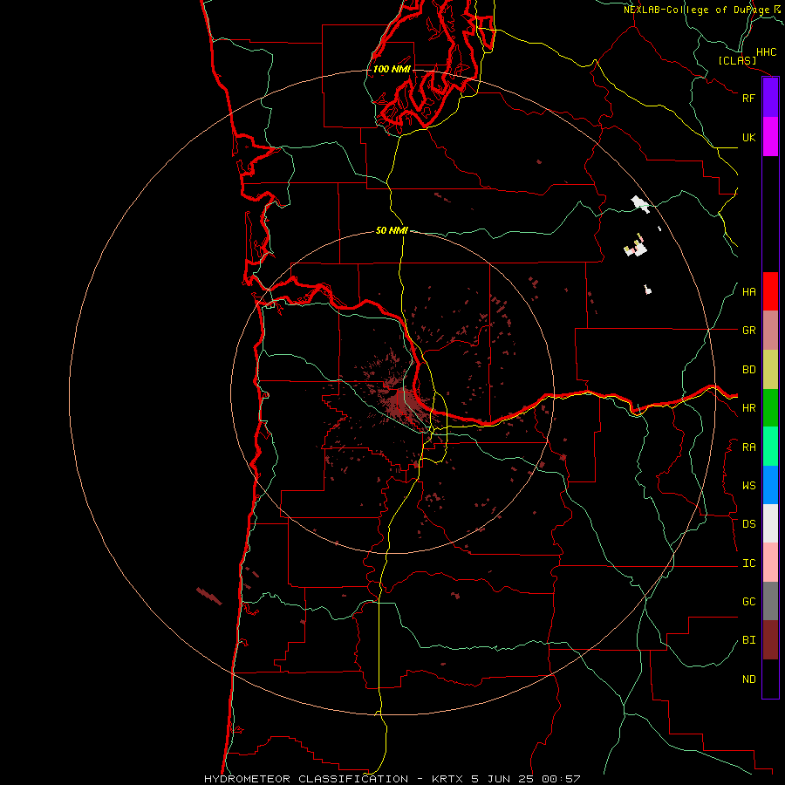Screen dimensions: 785x785
Task: Click the UK legend label
Action: (x=748, y=138)
